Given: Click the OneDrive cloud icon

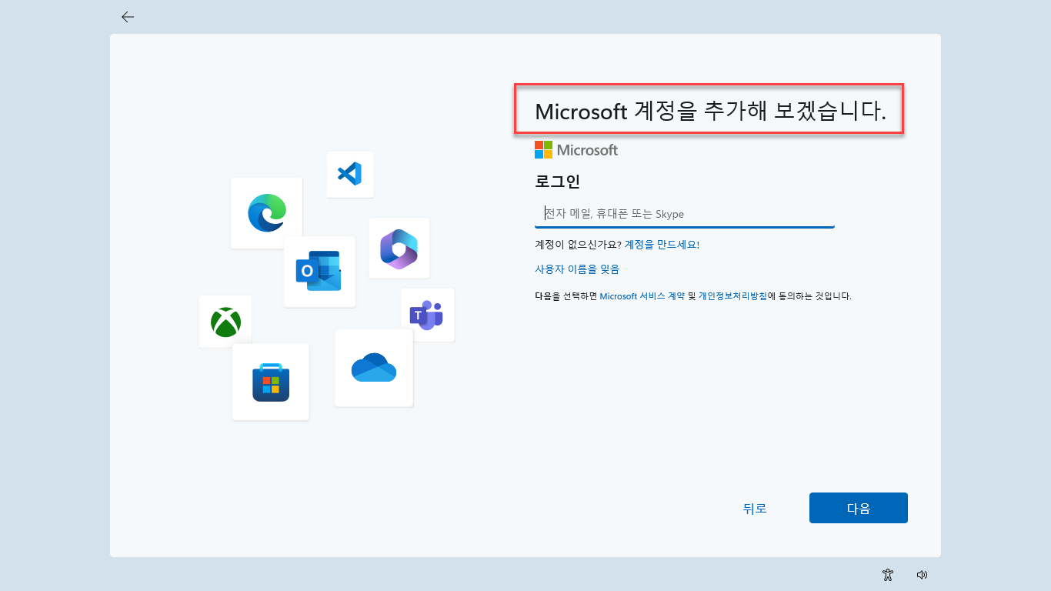Looking at the screenshot, I should click(373, 368).
